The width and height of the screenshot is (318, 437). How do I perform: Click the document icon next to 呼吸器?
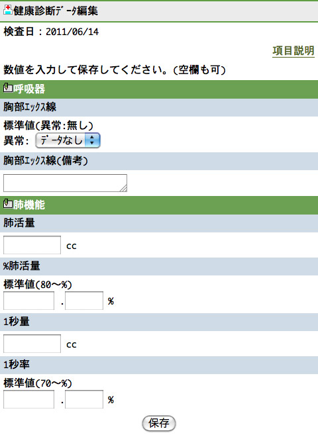[8, 88]
